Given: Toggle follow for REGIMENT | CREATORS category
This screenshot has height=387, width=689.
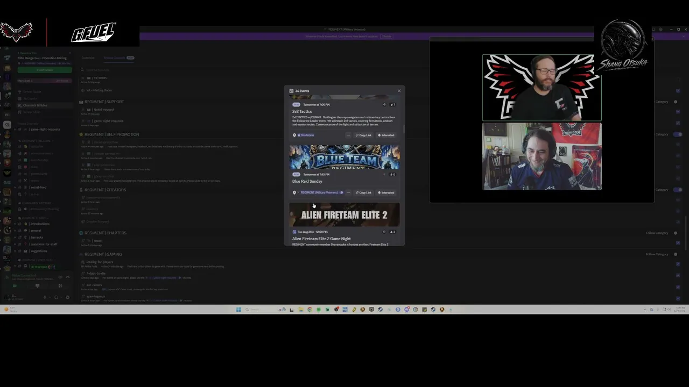Looking at the screenshot, I should pos(678,190).
